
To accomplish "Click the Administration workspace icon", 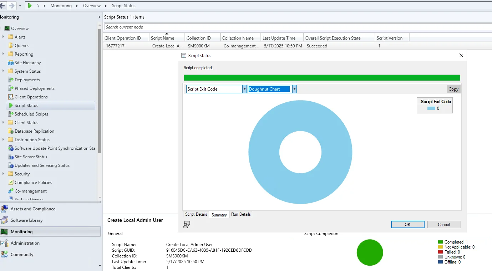I will [4, 243].
